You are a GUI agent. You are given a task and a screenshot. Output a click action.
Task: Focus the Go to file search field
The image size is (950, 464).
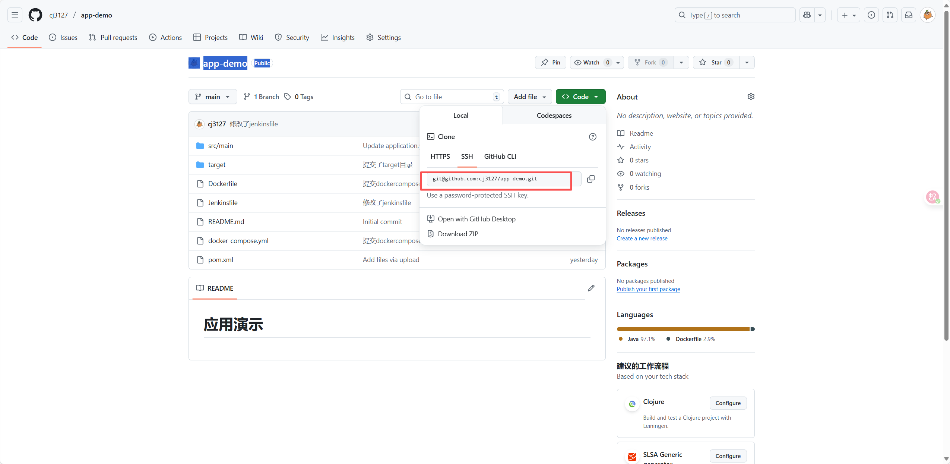(452, 97)
